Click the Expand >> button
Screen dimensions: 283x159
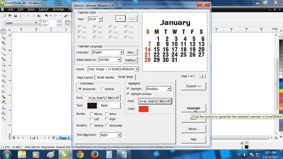[194, 86]
